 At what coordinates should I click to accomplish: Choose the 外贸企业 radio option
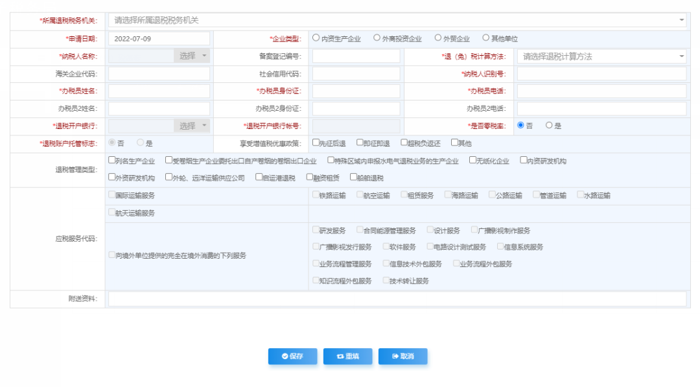(x=438, y=38)
